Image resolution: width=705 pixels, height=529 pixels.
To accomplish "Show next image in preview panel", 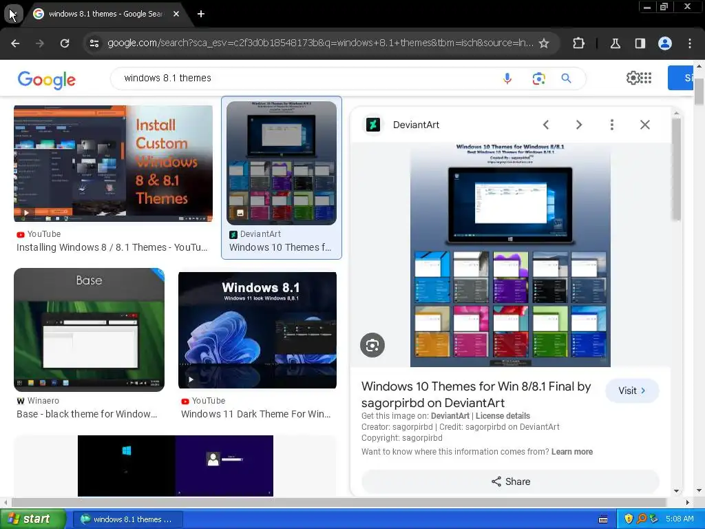I will [x=579, y=125].
